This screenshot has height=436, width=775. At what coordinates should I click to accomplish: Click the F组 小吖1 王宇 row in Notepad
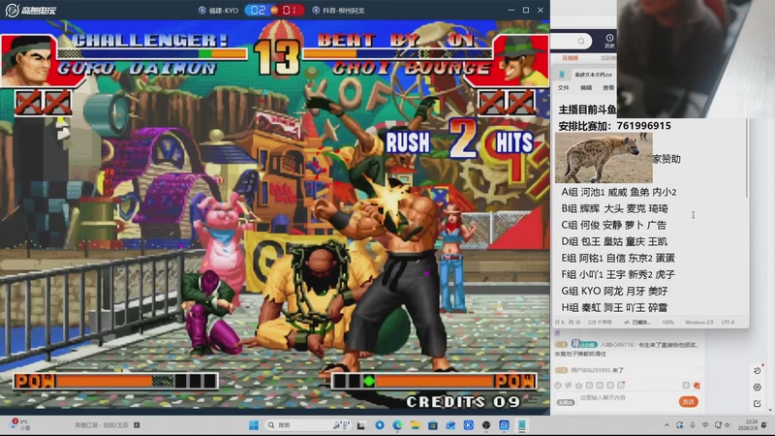pyautogui.click(x=618, y=274)
